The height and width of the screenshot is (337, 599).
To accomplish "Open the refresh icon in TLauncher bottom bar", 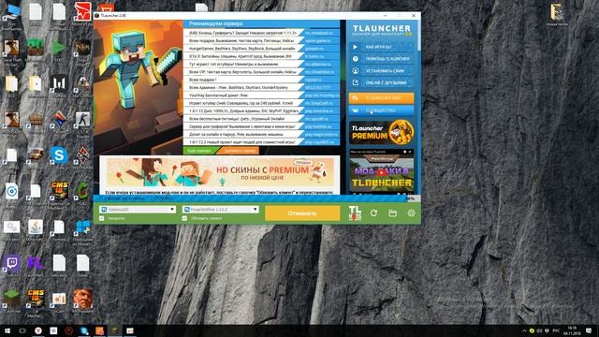I will tap(373, 213).
